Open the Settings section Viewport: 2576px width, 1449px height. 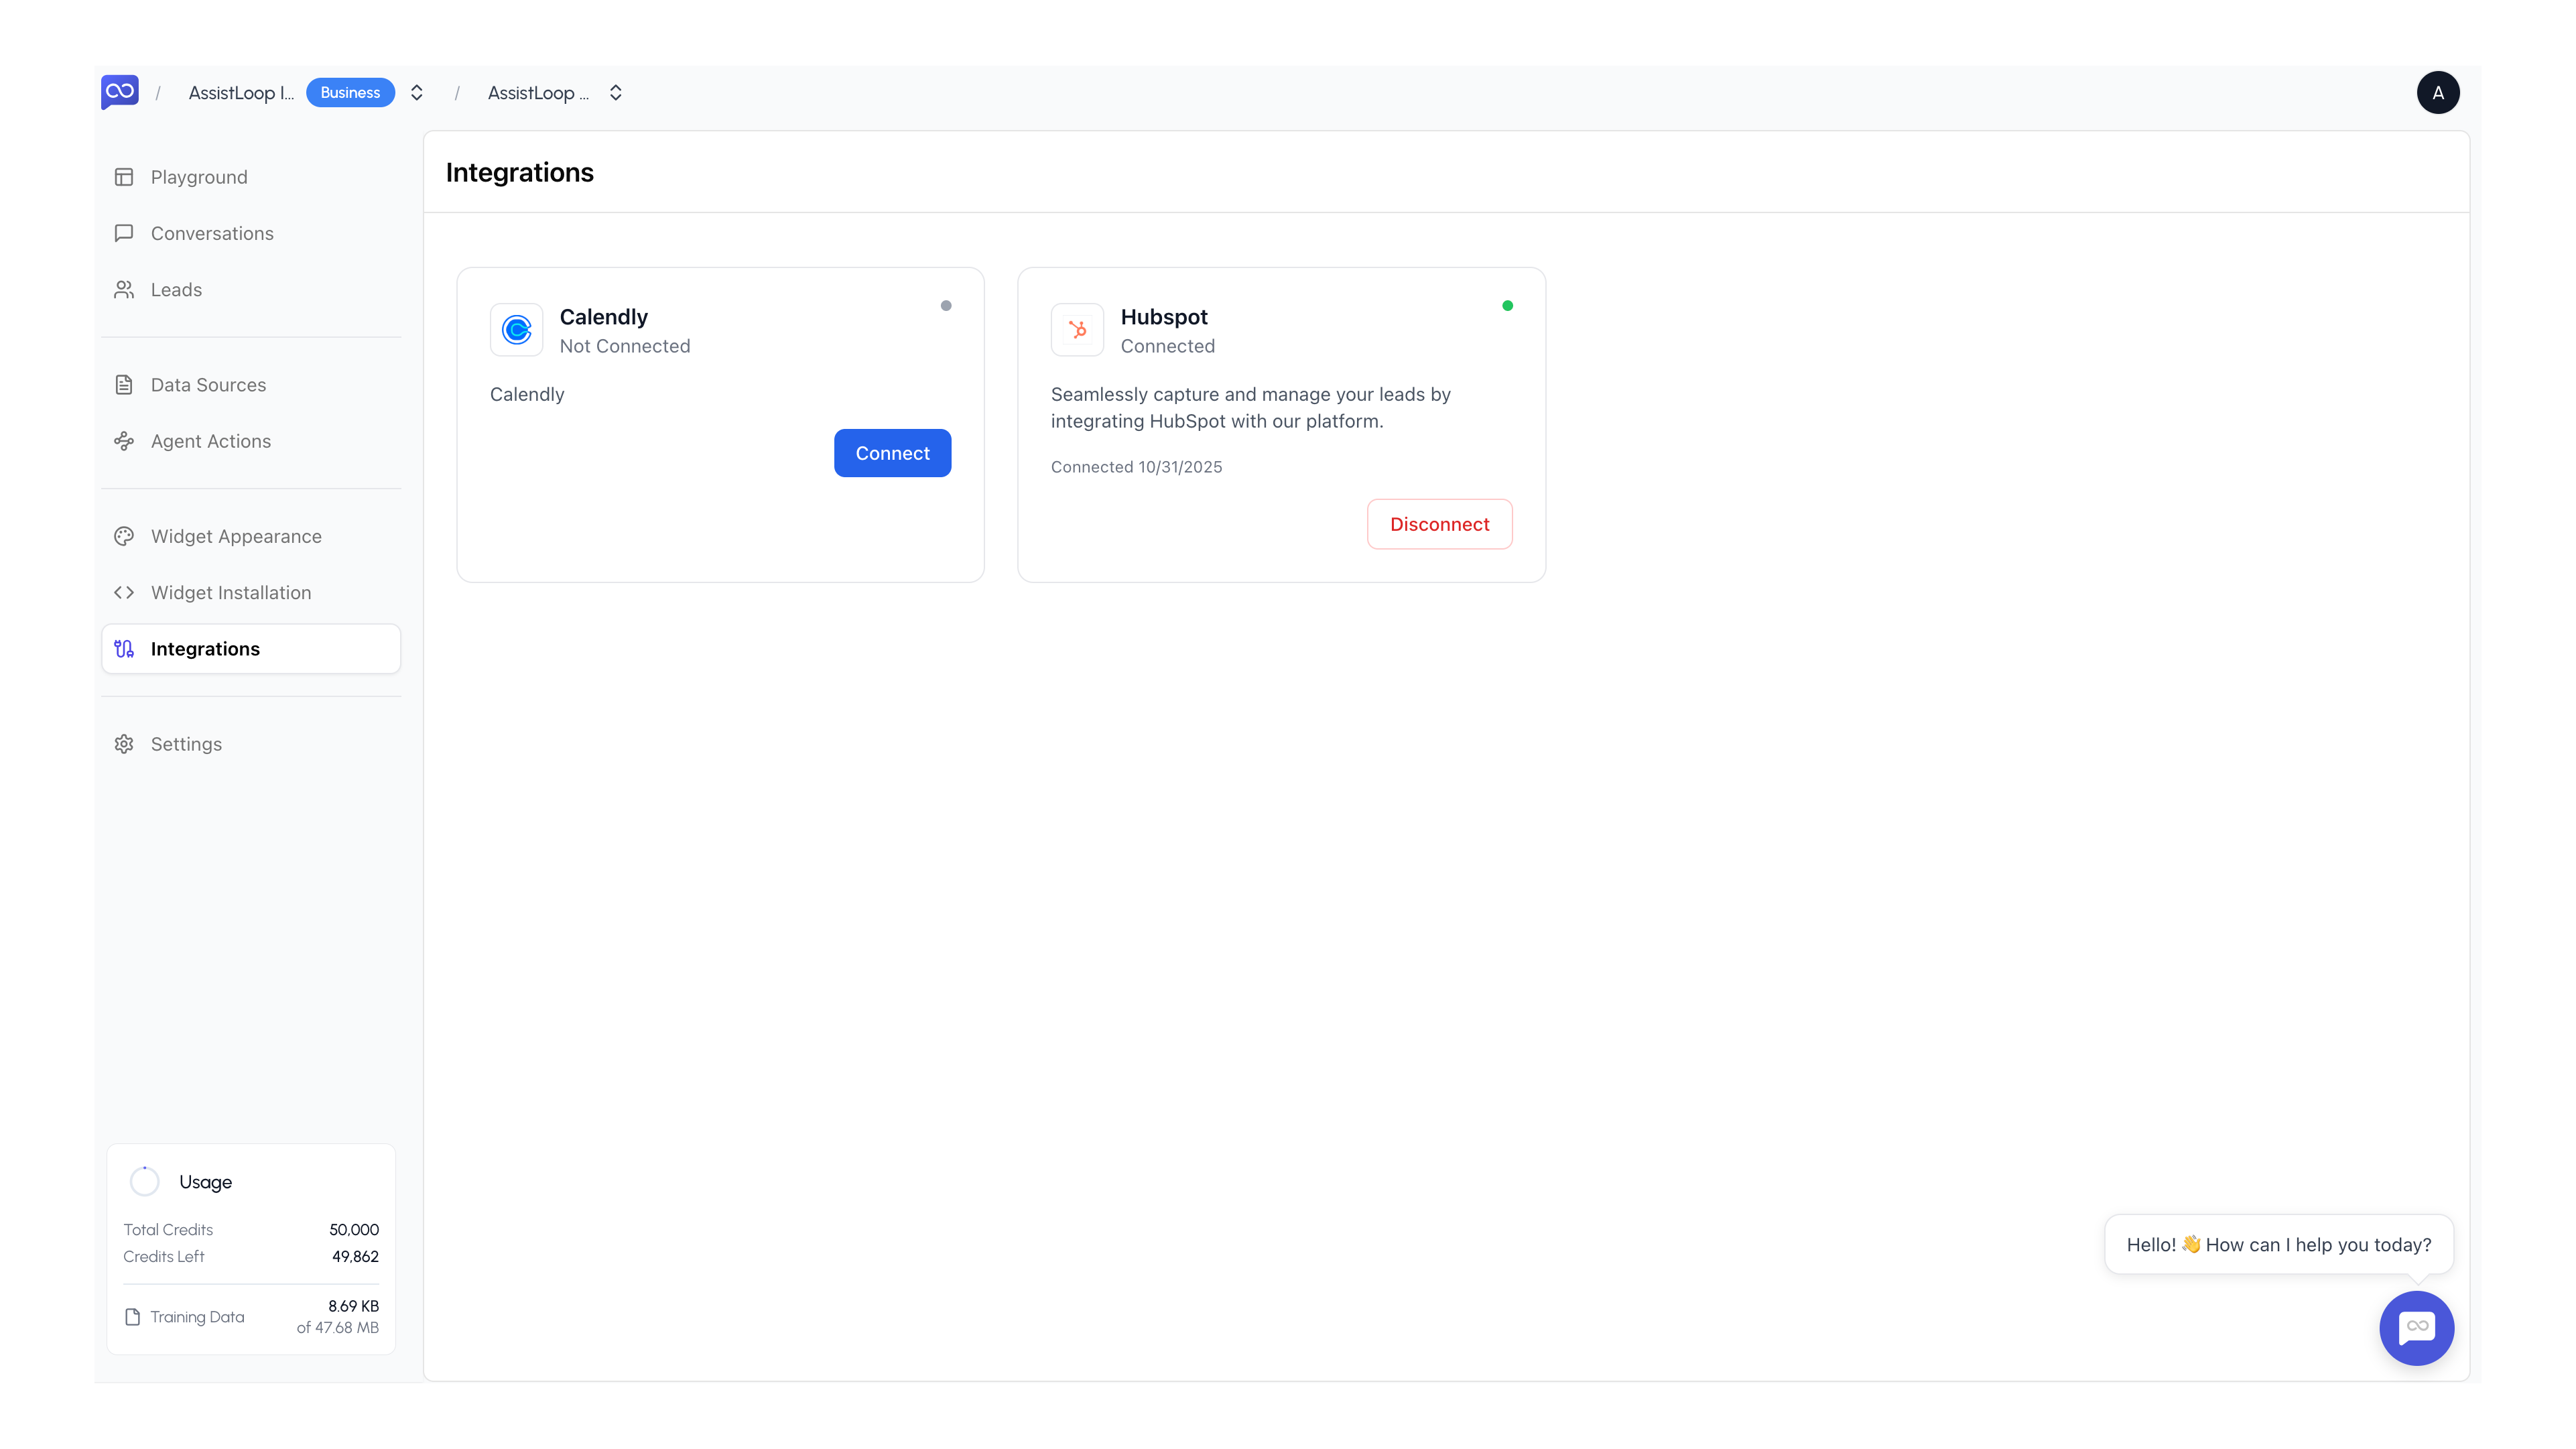186,743
